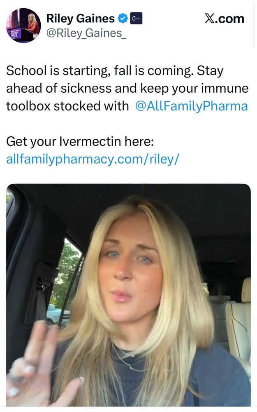This screenshot has height=412, width=257.
Task: Click the word 'Ivermectin' in the tweet
Action: pos(90,141)
